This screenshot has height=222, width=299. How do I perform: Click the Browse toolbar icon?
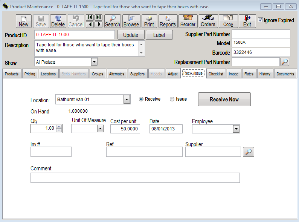pos(131,21)
